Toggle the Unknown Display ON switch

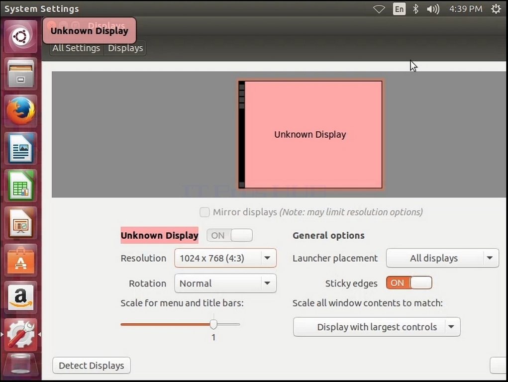[230, 235]
